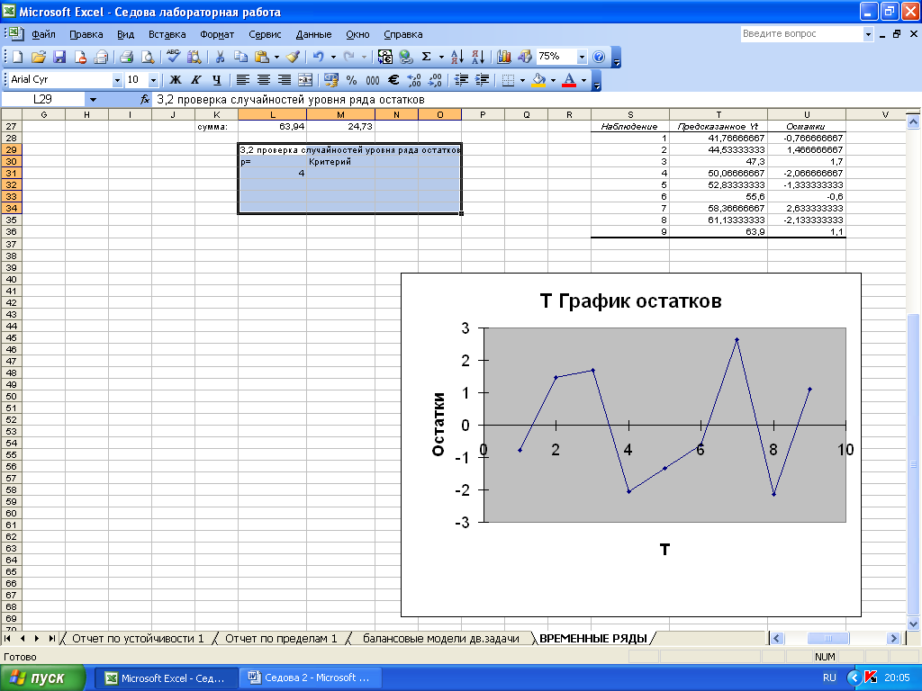Increase cell indent
922x691 pixels.
click(483, 80)
